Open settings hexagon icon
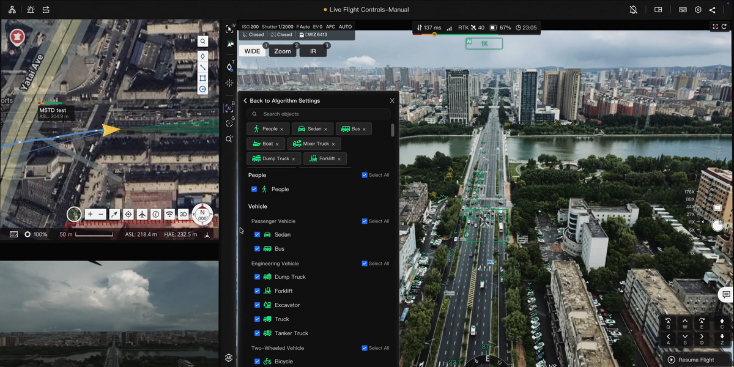The height and width of the screenshot is (367, 734). coord(698,10)
